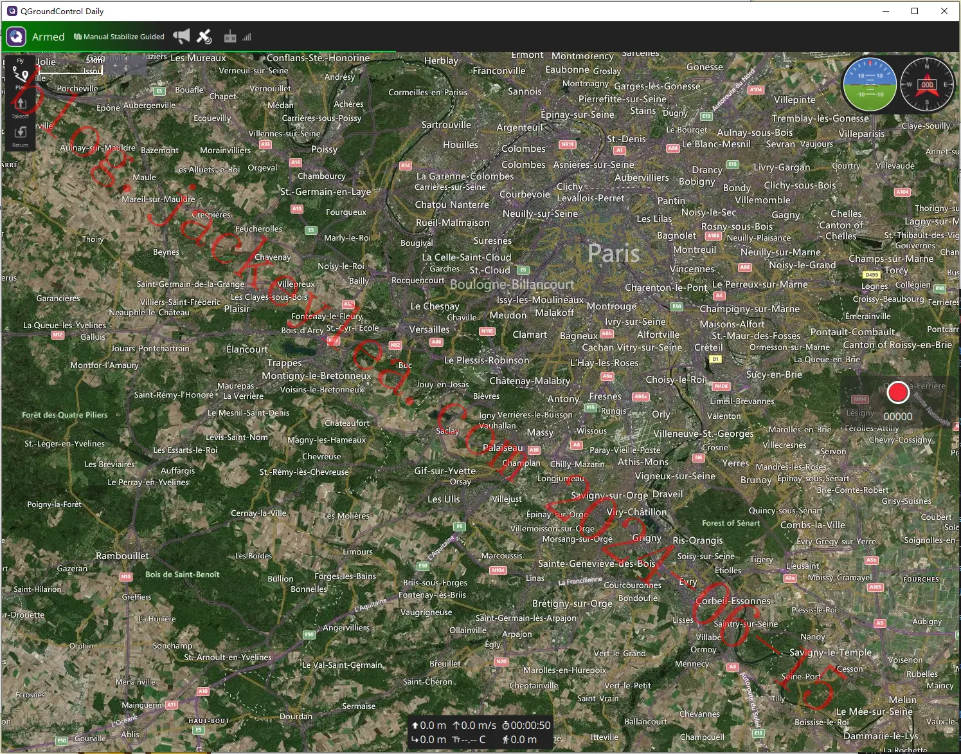This screenshot has width=961, height=754.
Task: Click the megaphone vehicle messages icon
Action: [182, 37]
